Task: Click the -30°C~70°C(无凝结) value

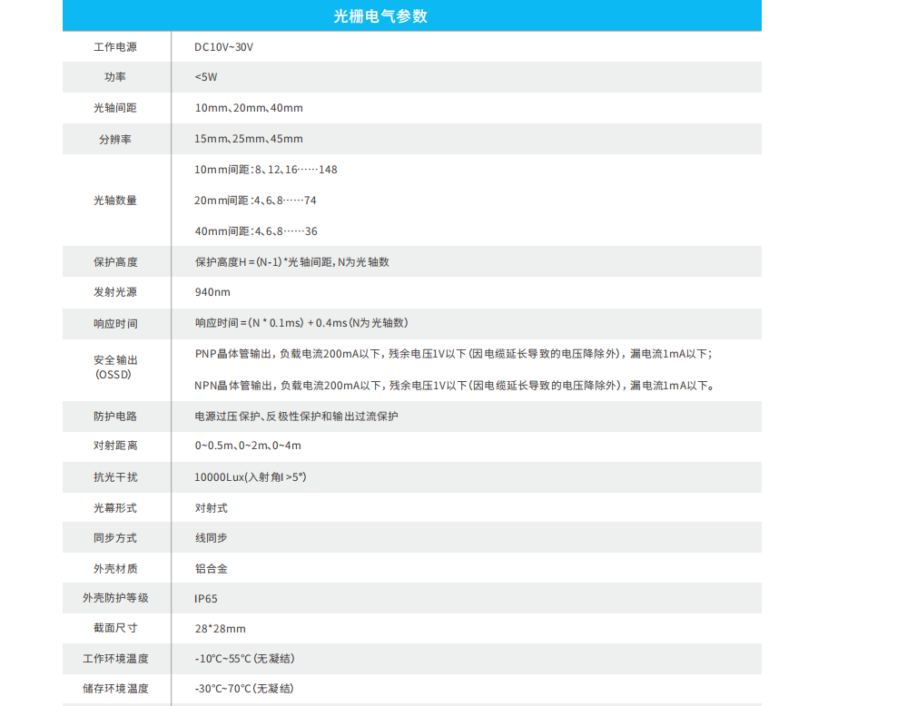Action: click(244, 688)
